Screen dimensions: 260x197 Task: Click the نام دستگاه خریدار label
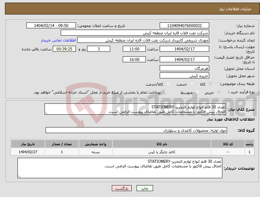coord(239,33)
